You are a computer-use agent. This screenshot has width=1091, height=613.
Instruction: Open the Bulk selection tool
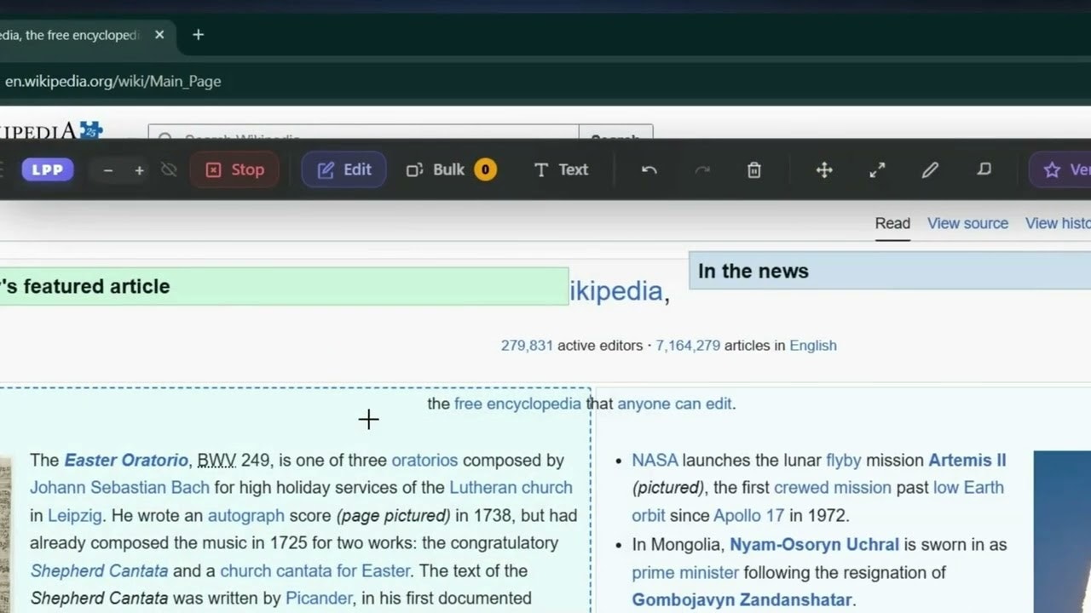(x=450, y=169)
